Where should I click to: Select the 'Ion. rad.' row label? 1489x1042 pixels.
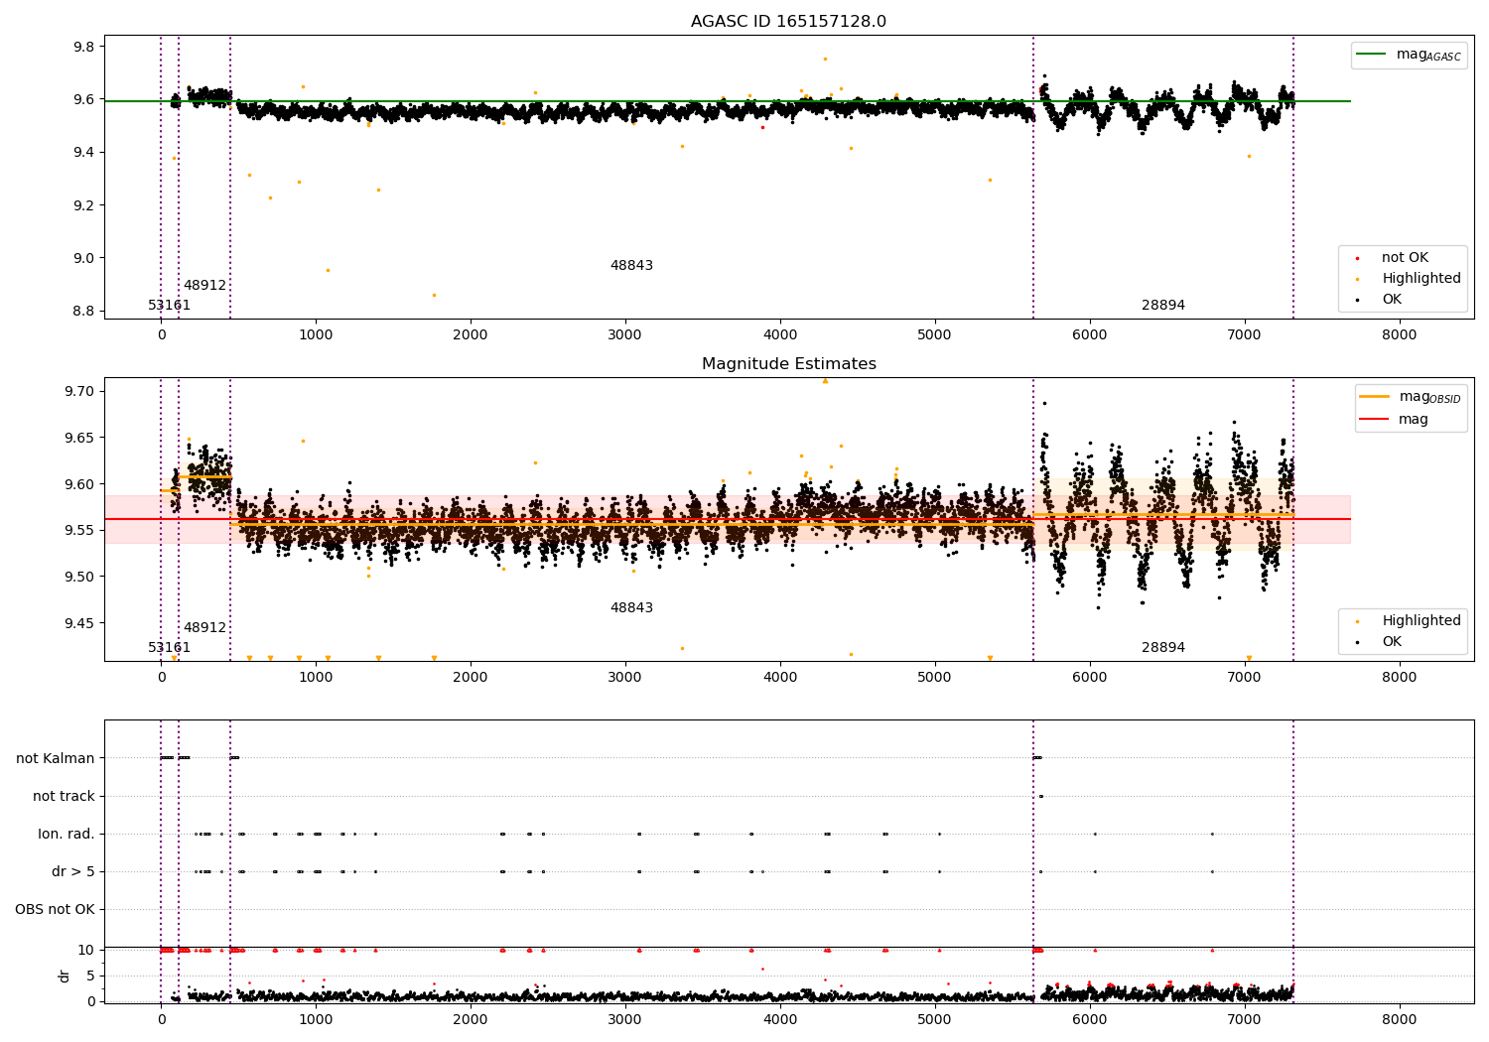coord(67,834)
